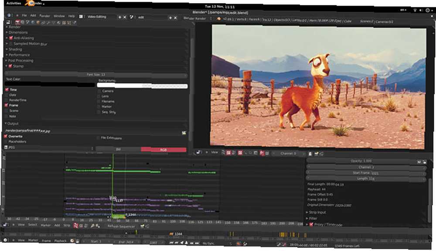436x251 pixels.
Task: Toggle the Overwrite output checkbox
Action: [6, 136]
